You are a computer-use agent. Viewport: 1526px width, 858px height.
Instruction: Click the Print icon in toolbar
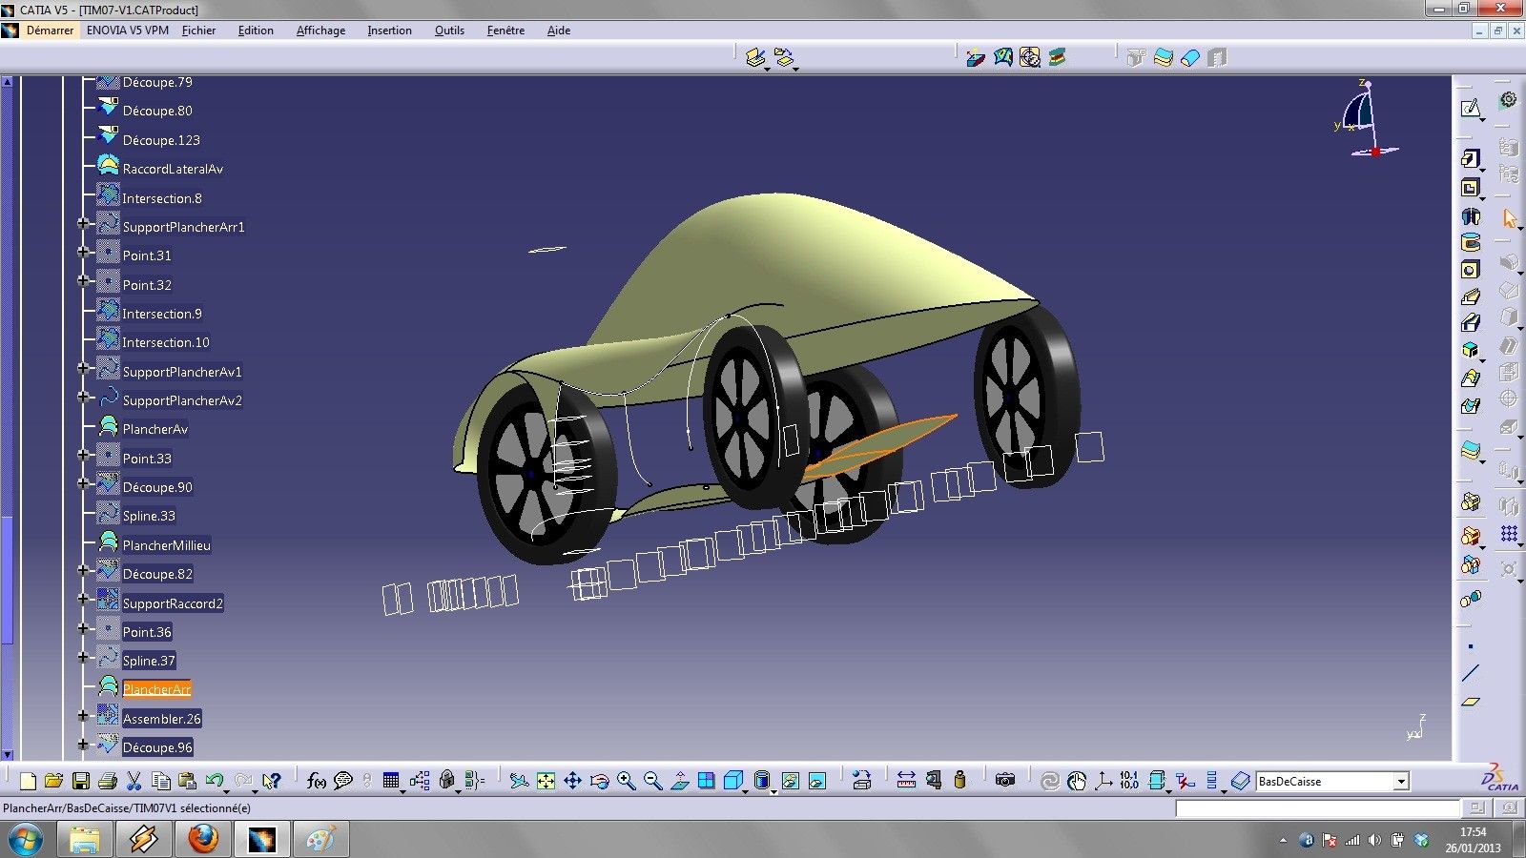point(108,782)
